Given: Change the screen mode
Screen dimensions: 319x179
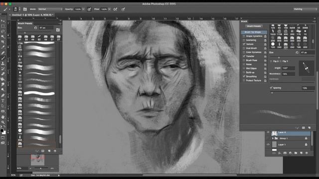Looking at the screenshot, I should [2, 143].
